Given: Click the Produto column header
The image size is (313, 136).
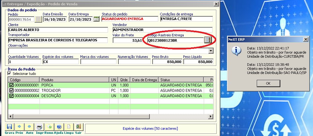Looking at the screenshot, I should click(74, 80).
